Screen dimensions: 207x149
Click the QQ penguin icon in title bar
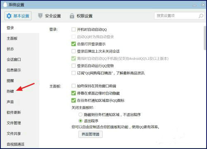coord(5,5)
